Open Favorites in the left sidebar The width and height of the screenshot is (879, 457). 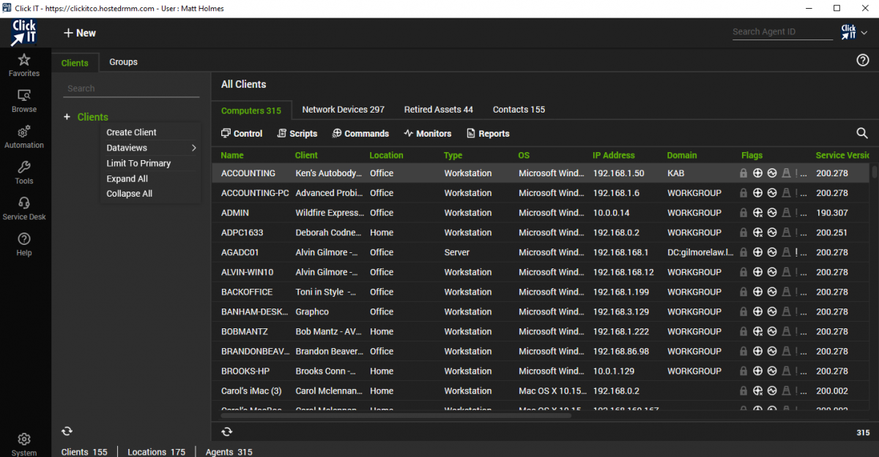point(24,64)
